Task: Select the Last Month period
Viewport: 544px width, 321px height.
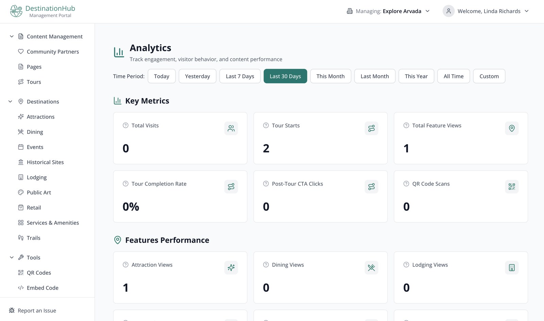Action: [375, 76]
